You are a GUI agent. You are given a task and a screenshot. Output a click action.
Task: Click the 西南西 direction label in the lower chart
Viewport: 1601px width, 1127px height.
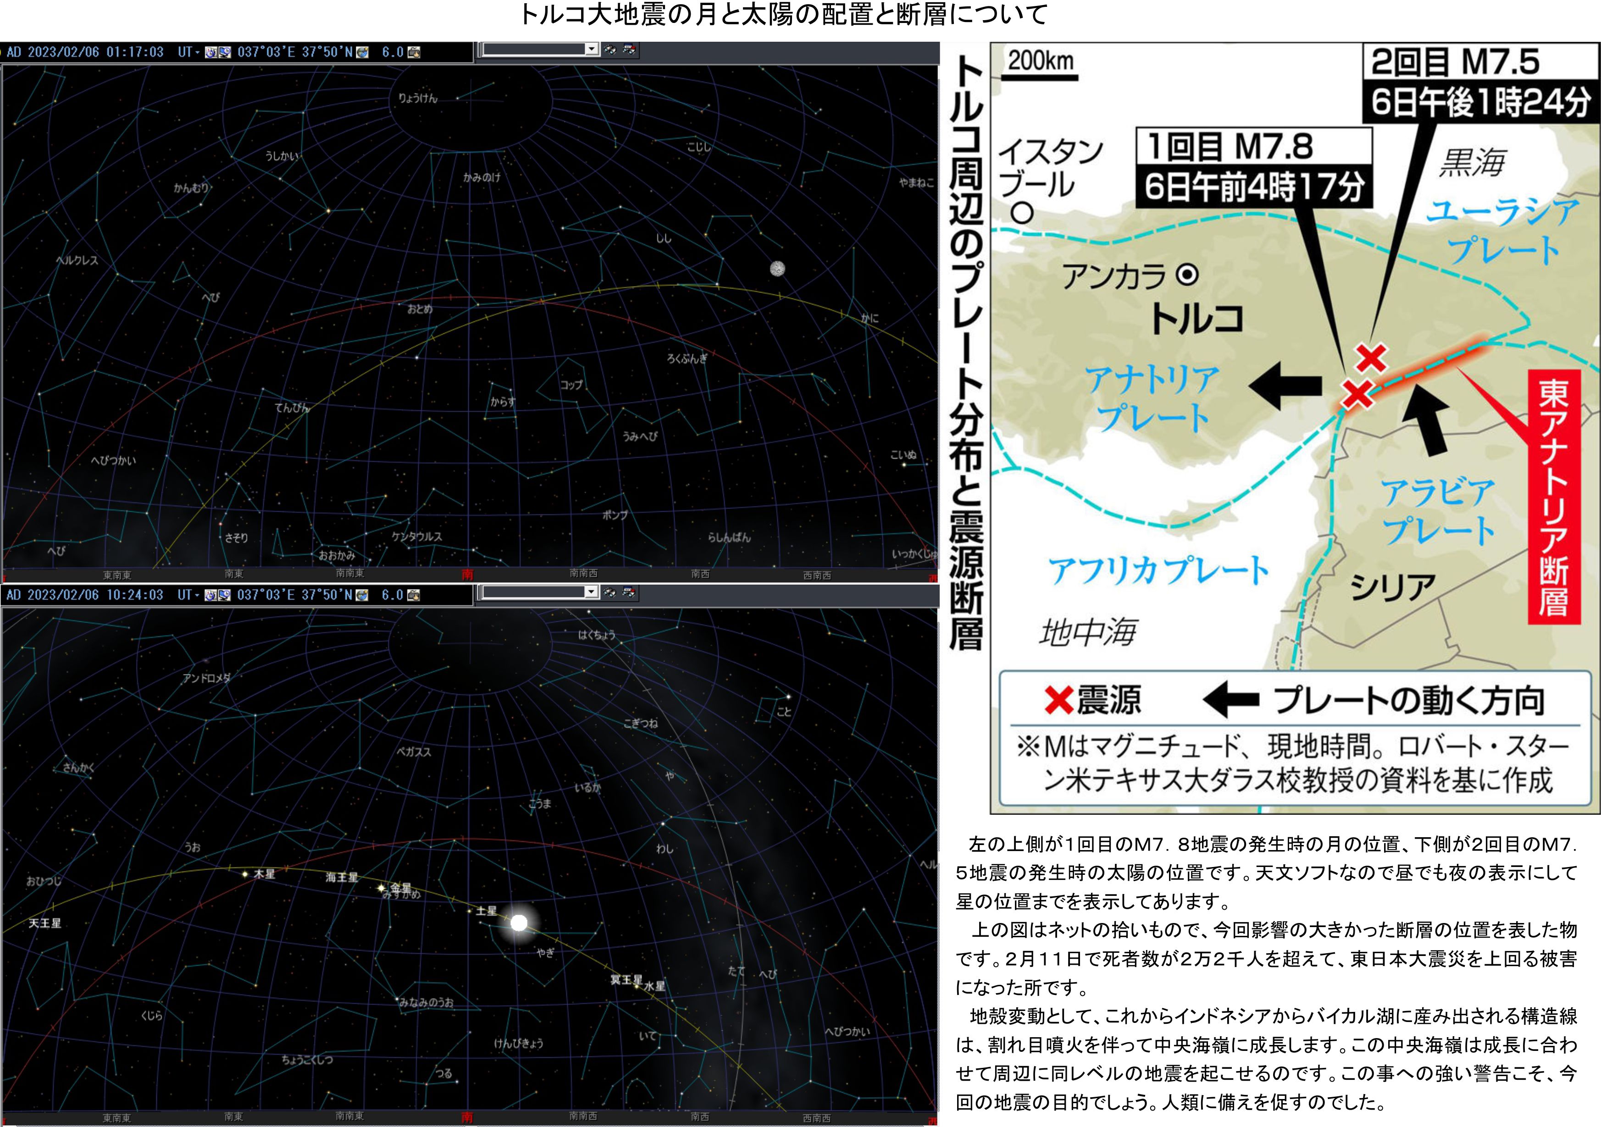point(816,1118)
